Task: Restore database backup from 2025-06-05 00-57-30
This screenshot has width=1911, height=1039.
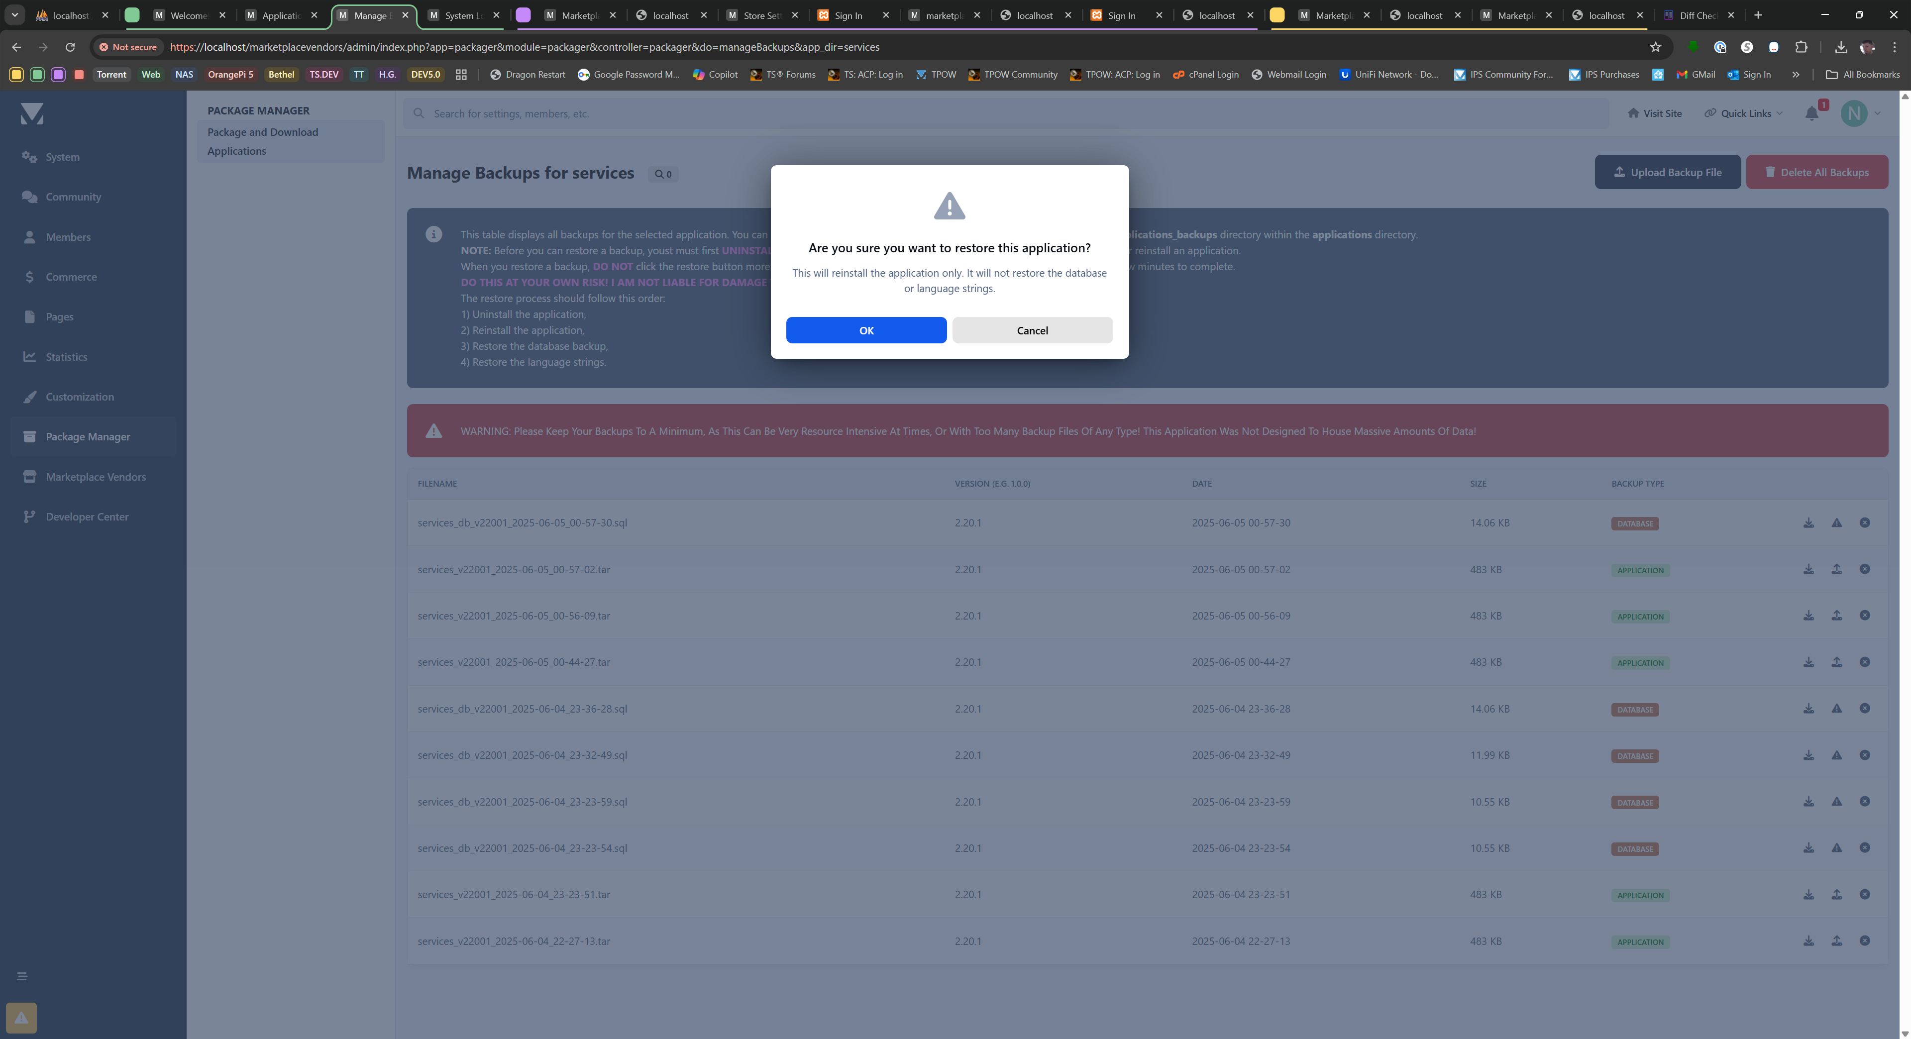Action: tap(1837, 523)
